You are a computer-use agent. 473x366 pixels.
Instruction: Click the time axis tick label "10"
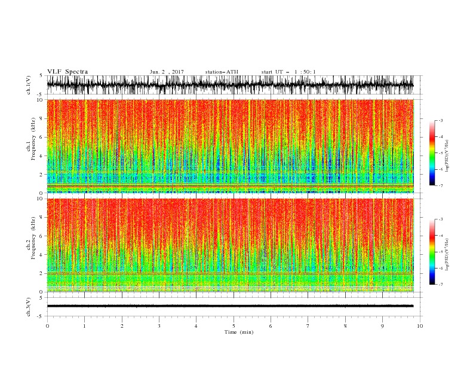420,326
